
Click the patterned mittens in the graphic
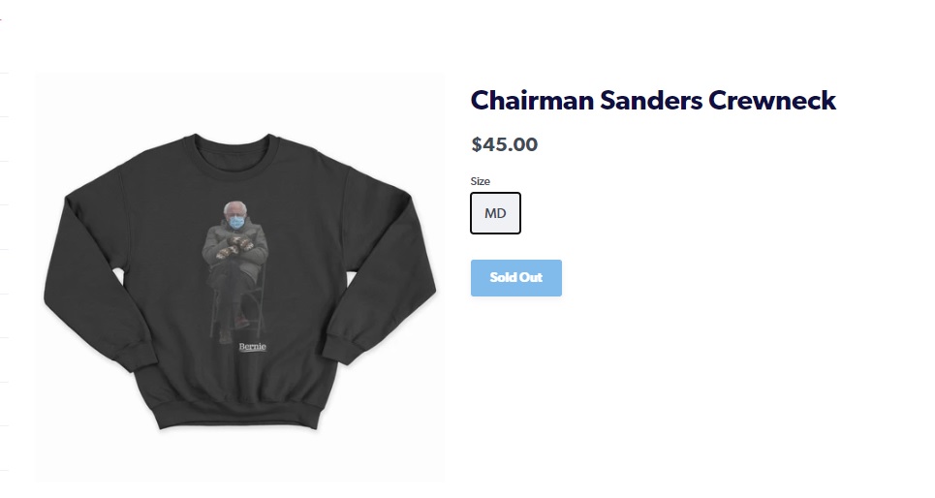pos(234,246)
